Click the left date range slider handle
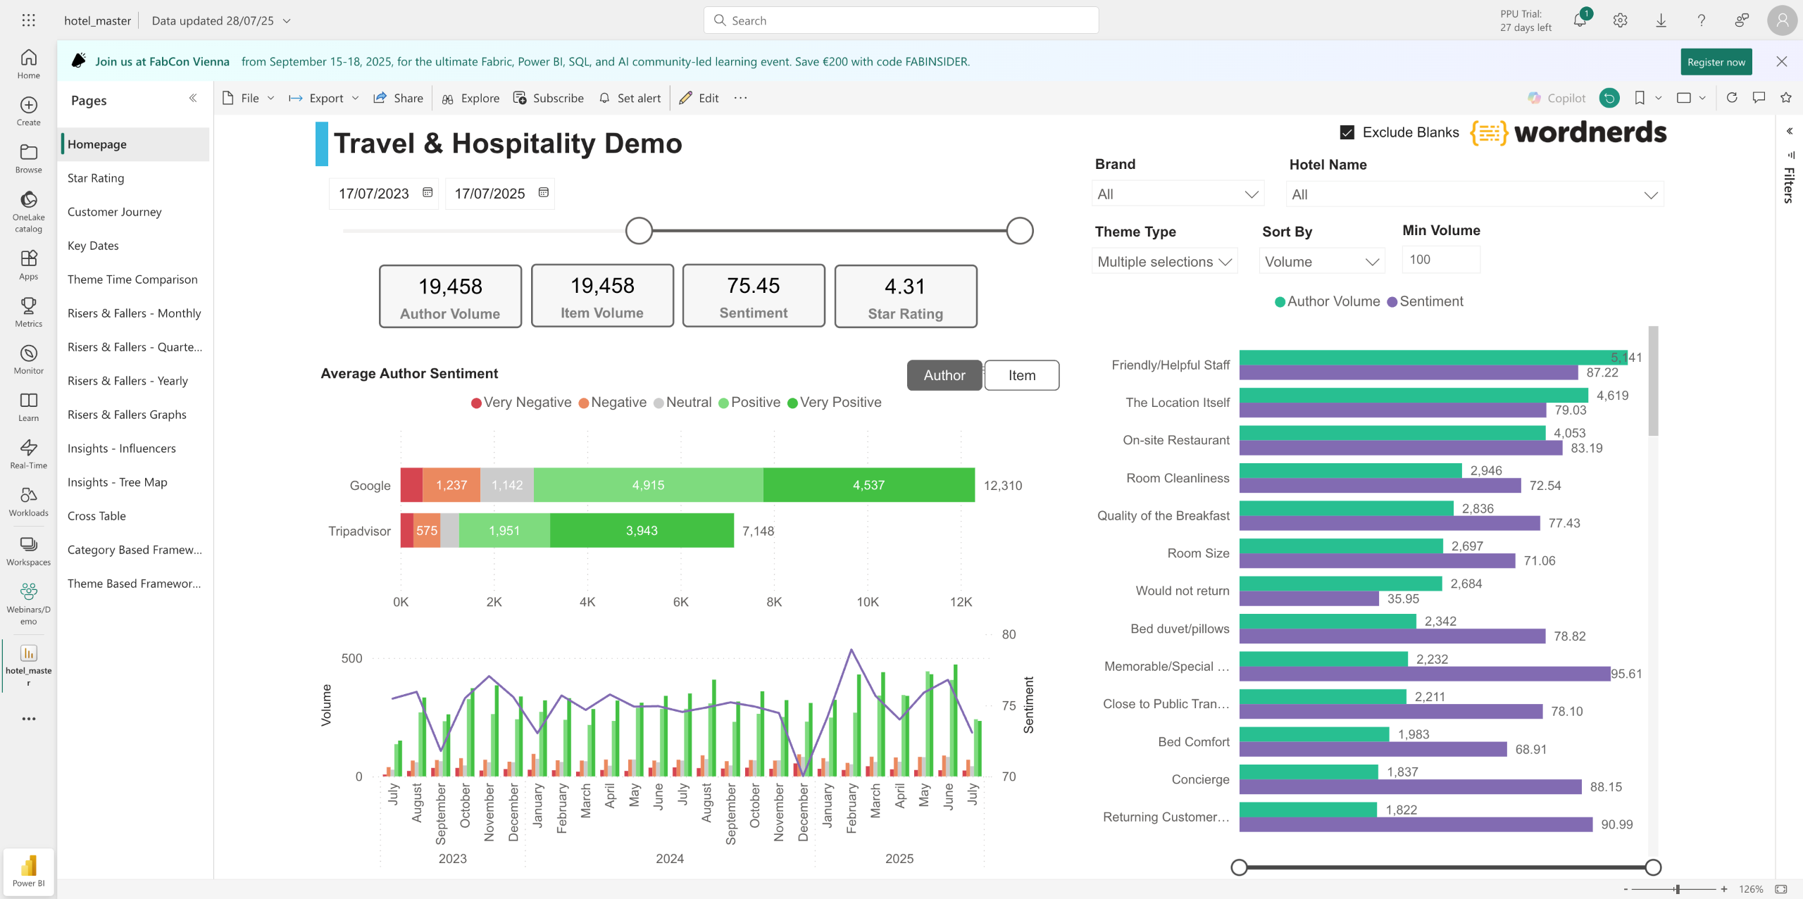 coord(639,231)
